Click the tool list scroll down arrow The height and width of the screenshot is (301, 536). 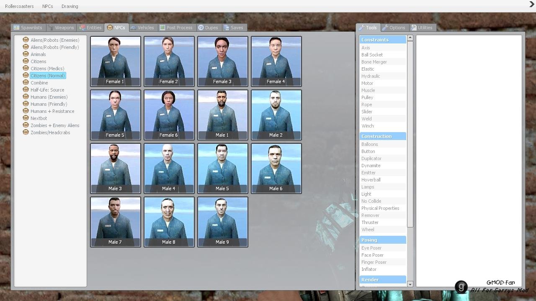pos(410,284)
